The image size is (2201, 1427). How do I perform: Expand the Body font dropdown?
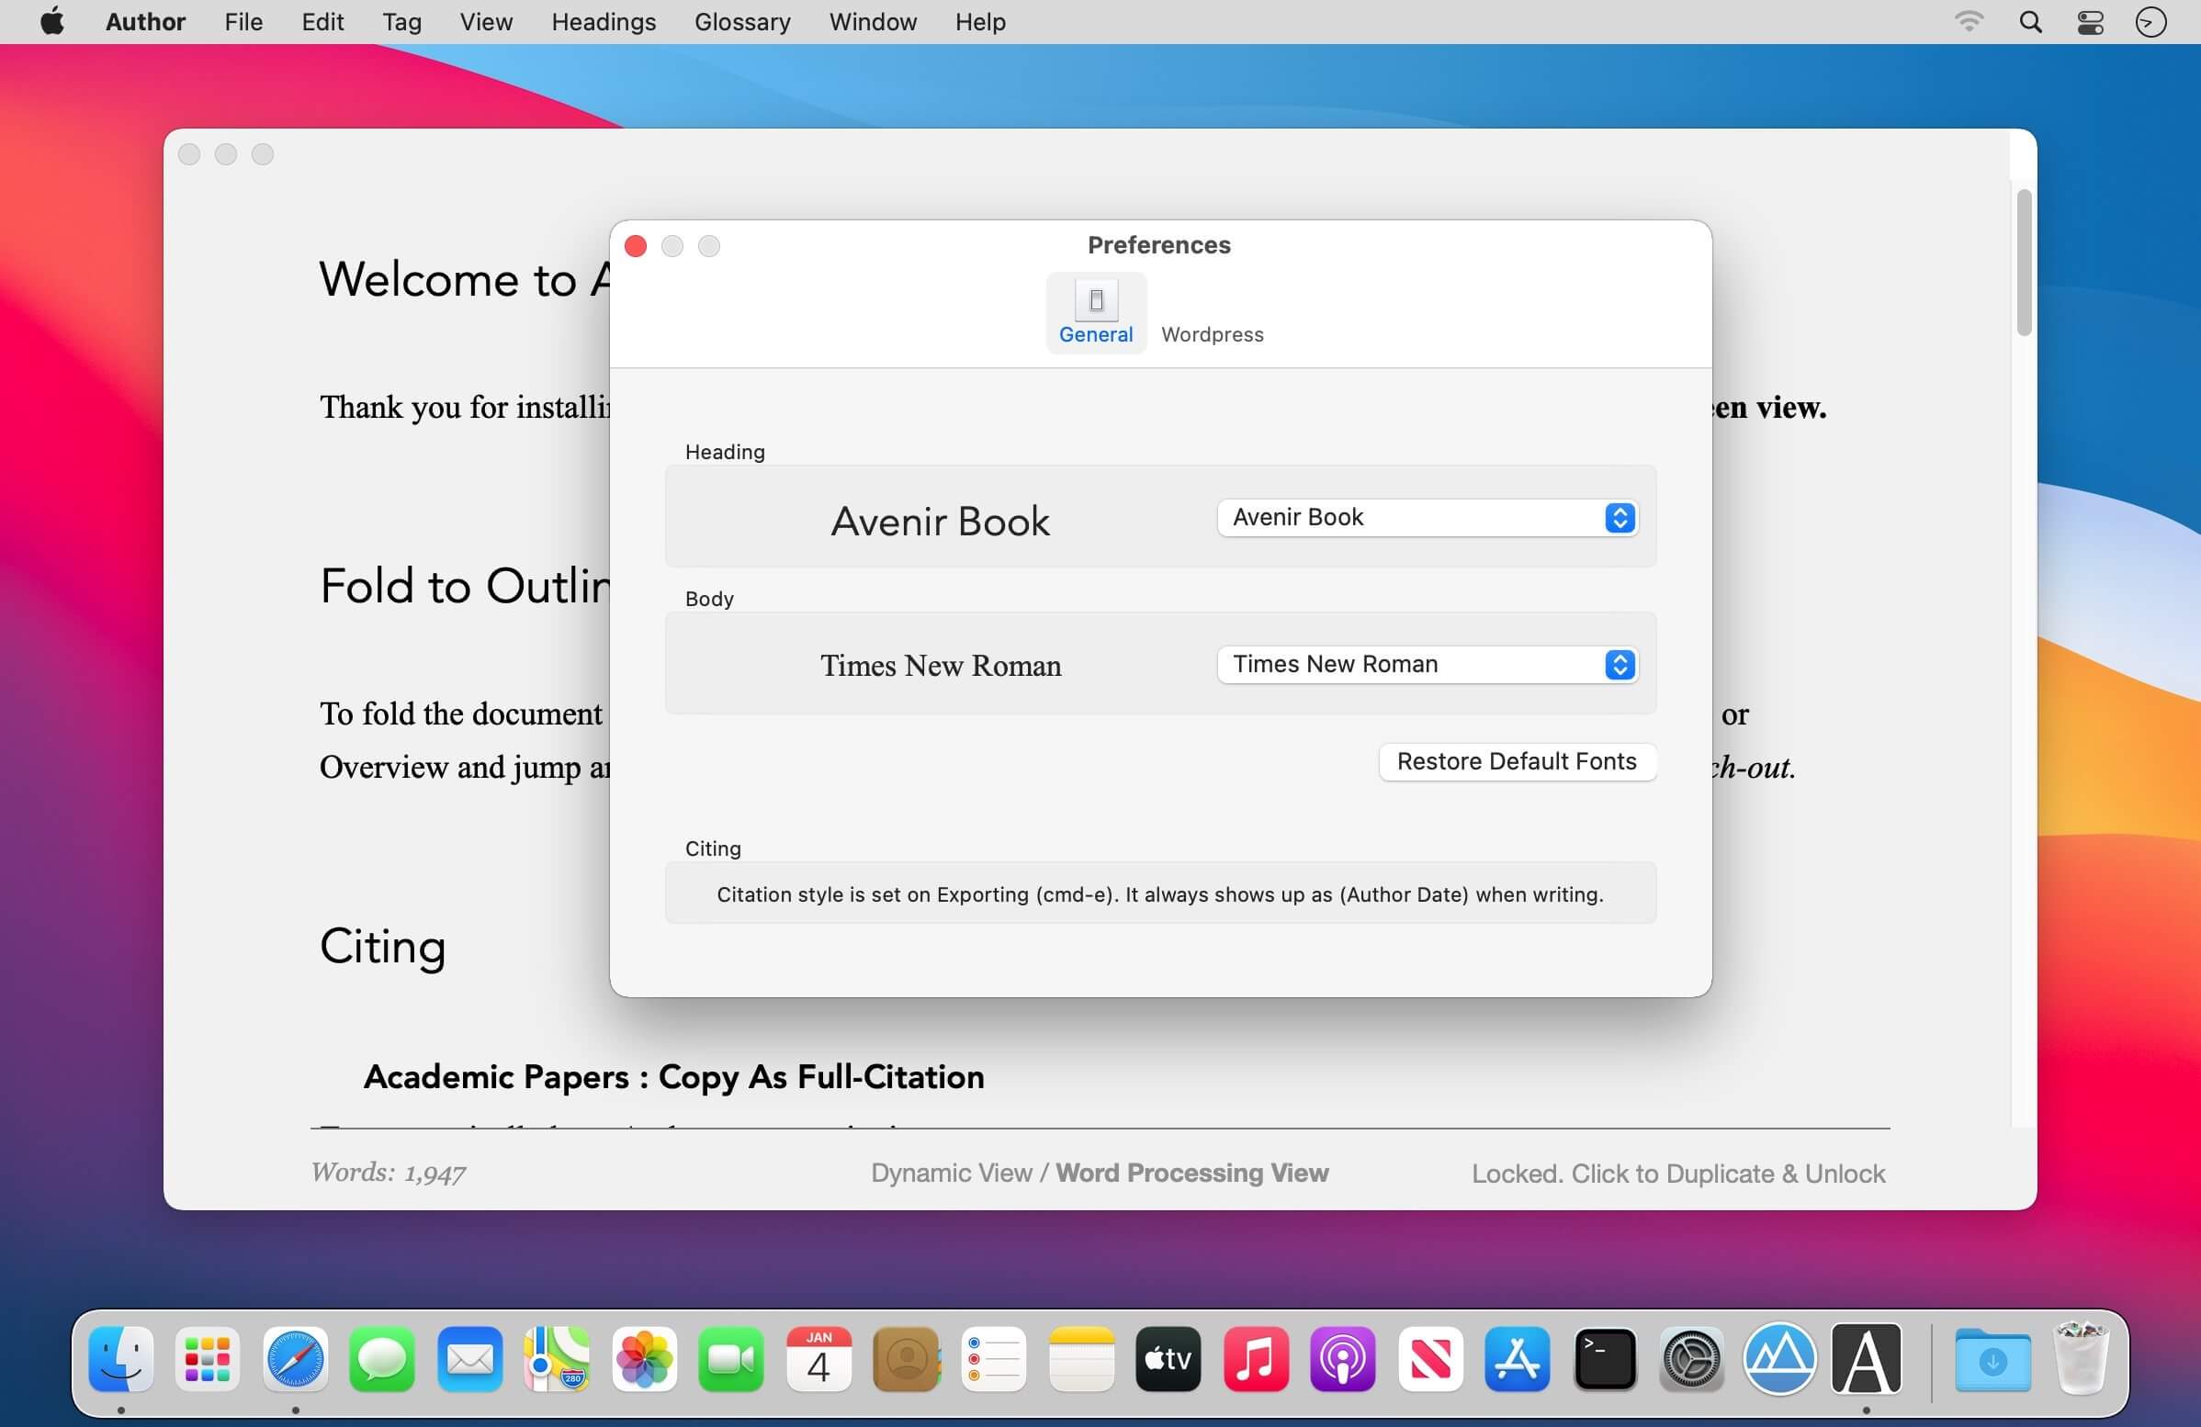[1427, 665]
